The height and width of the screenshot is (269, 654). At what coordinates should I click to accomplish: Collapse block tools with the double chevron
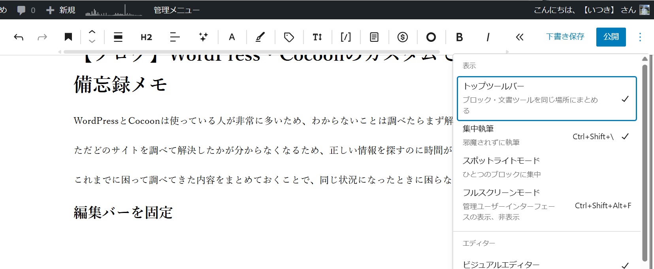coord(520,37)
